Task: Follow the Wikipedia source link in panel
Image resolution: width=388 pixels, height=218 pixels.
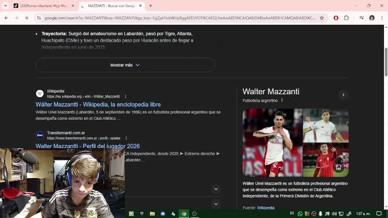Action: tap(266, 208)
